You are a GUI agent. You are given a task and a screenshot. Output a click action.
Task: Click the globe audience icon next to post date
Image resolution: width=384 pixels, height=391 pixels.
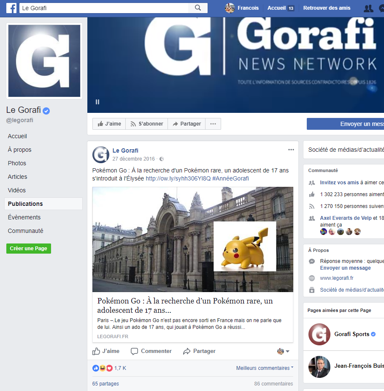(161, 159)
